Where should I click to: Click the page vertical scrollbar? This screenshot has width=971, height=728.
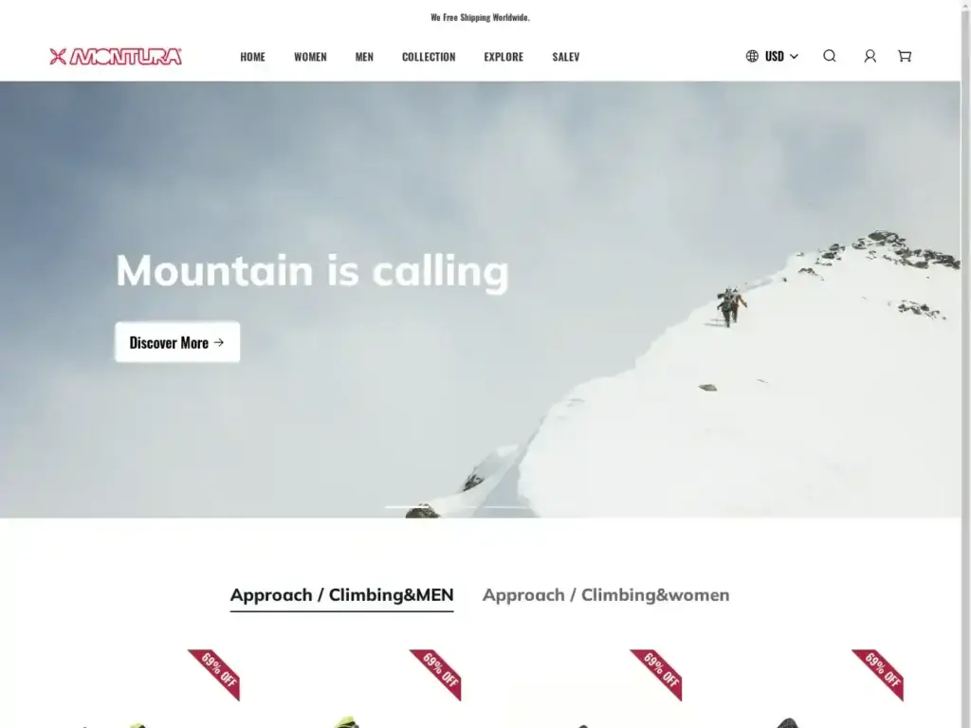click(965, 364)
